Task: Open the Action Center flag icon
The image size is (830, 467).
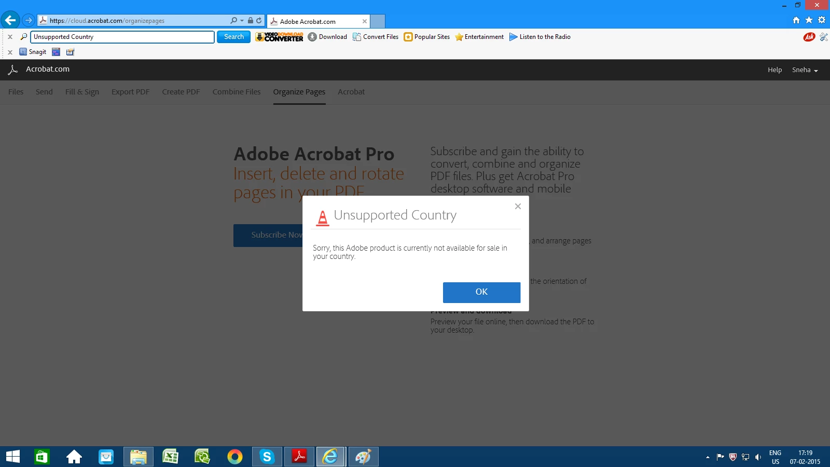Action: click(720, 457)
